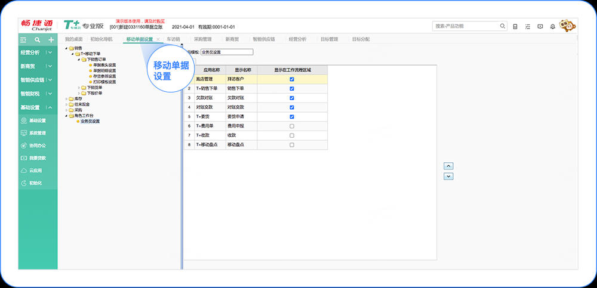The width and height of the screenshot is (597, 288).
Task: Click the Chanjet 畅捷通 logo
Action: pos(37,26)
